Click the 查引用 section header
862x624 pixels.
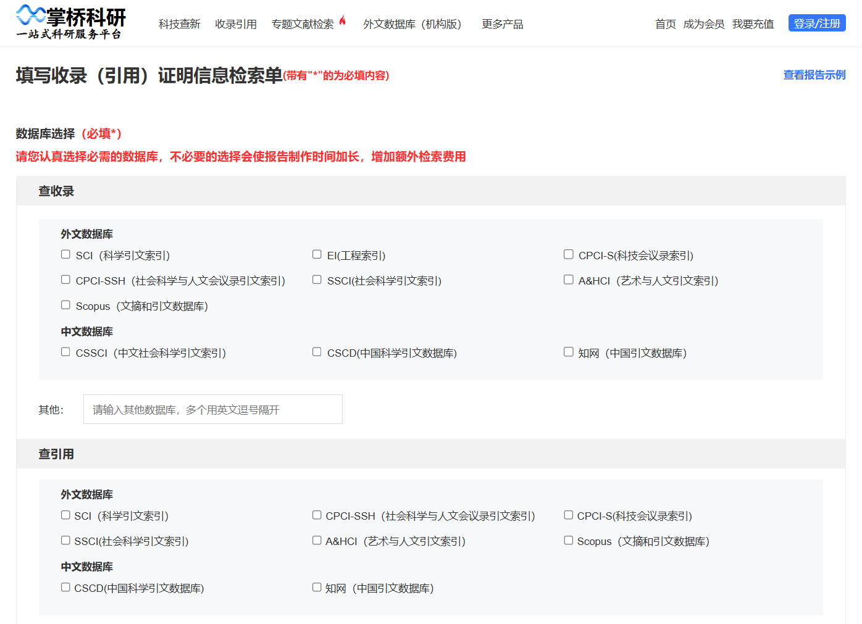coord(431,454)
